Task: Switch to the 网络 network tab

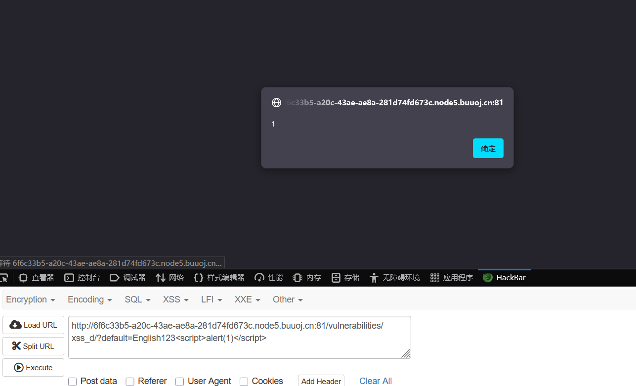Action: [170, 278]
